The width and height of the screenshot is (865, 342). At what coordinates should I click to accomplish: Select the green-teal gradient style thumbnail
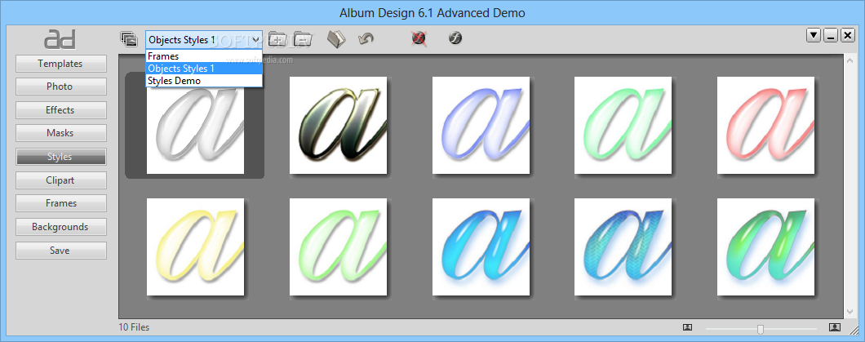pyautogui.click(x=765, y=247)
